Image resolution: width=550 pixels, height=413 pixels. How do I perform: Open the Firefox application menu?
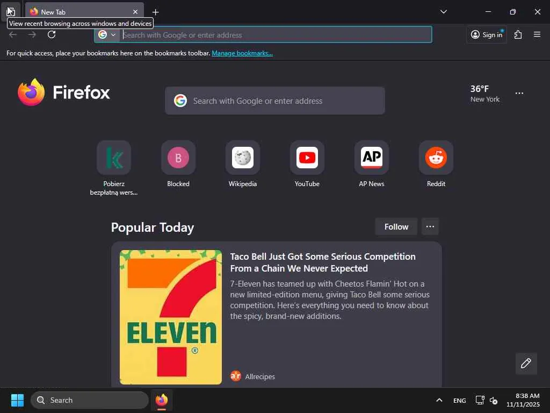coord(537,34)
